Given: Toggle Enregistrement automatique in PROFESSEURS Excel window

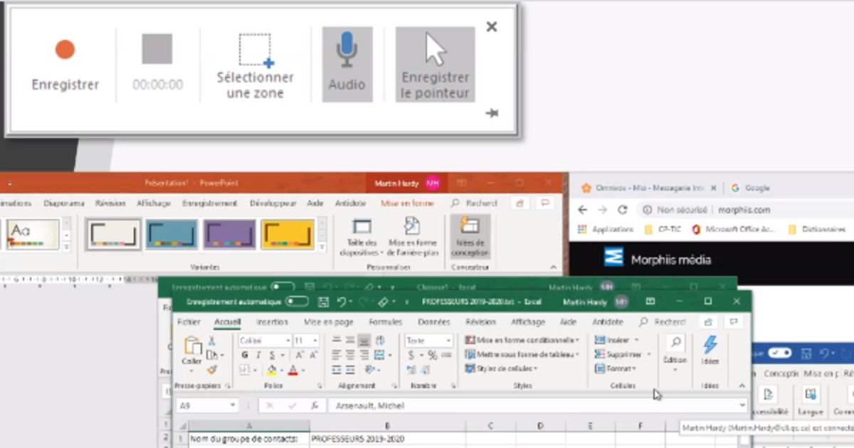Looking at the screenshot, I should pyautogui.click(x=297, y=302).
